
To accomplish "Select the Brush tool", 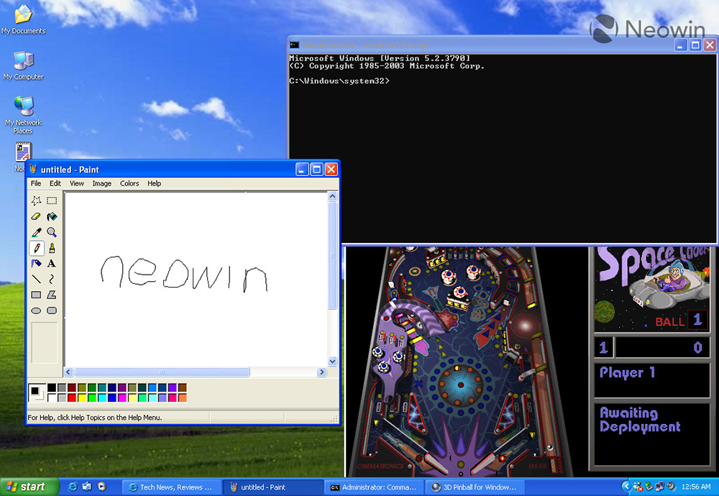I will click(51, 248).
